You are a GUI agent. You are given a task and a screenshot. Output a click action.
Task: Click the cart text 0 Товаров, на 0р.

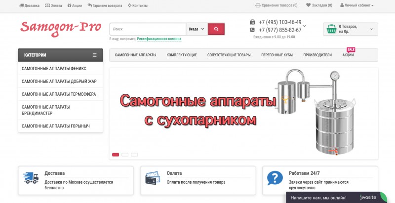[348, 29]
